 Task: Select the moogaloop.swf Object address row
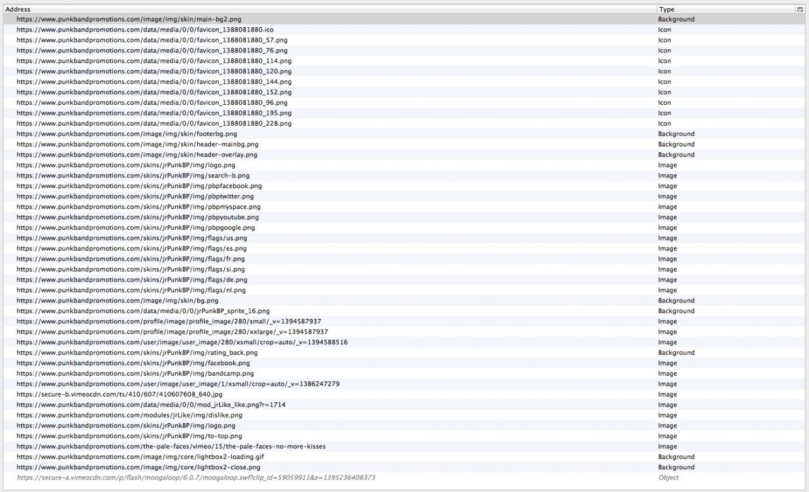pyautogui.click(x=404, y=478)
